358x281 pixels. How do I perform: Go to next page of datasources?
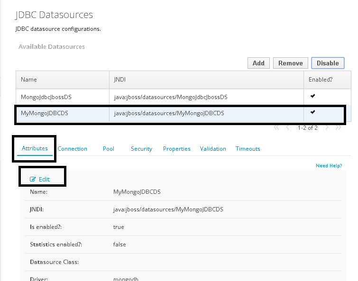coord(327,127)
